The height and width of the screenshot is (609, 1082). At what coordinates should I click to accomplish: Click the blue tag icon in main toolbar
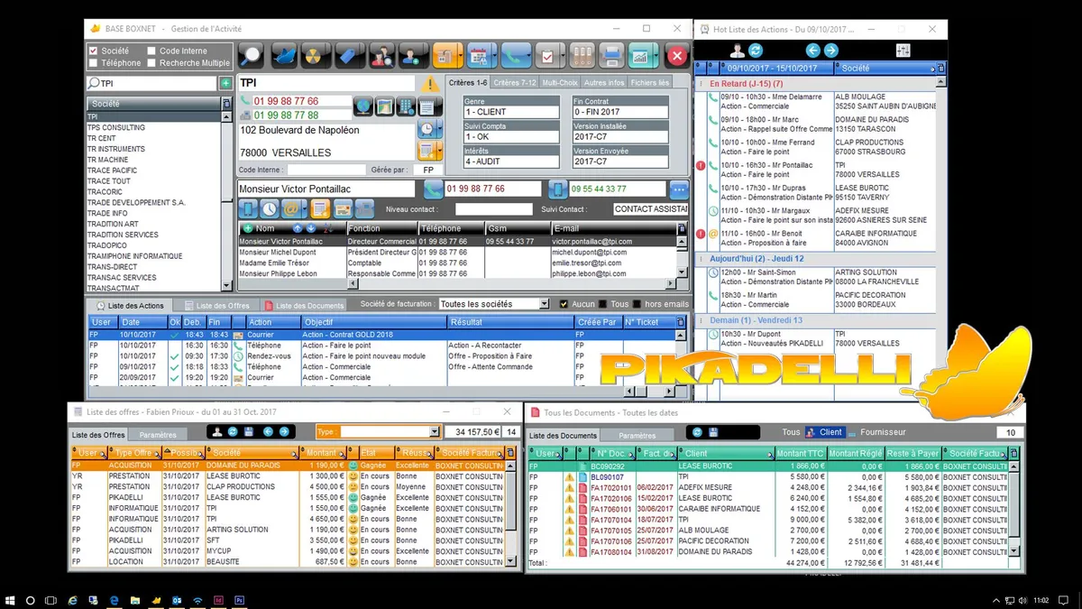(x=348, y=55)
